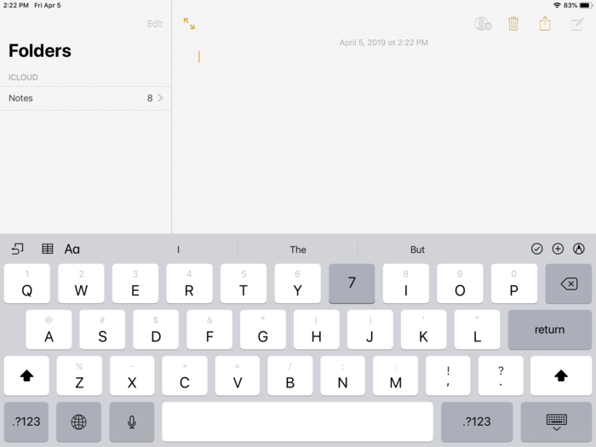Insert a table using the grid icon
This screenshot has height=447, width=596.
click(x=47, y=249)
